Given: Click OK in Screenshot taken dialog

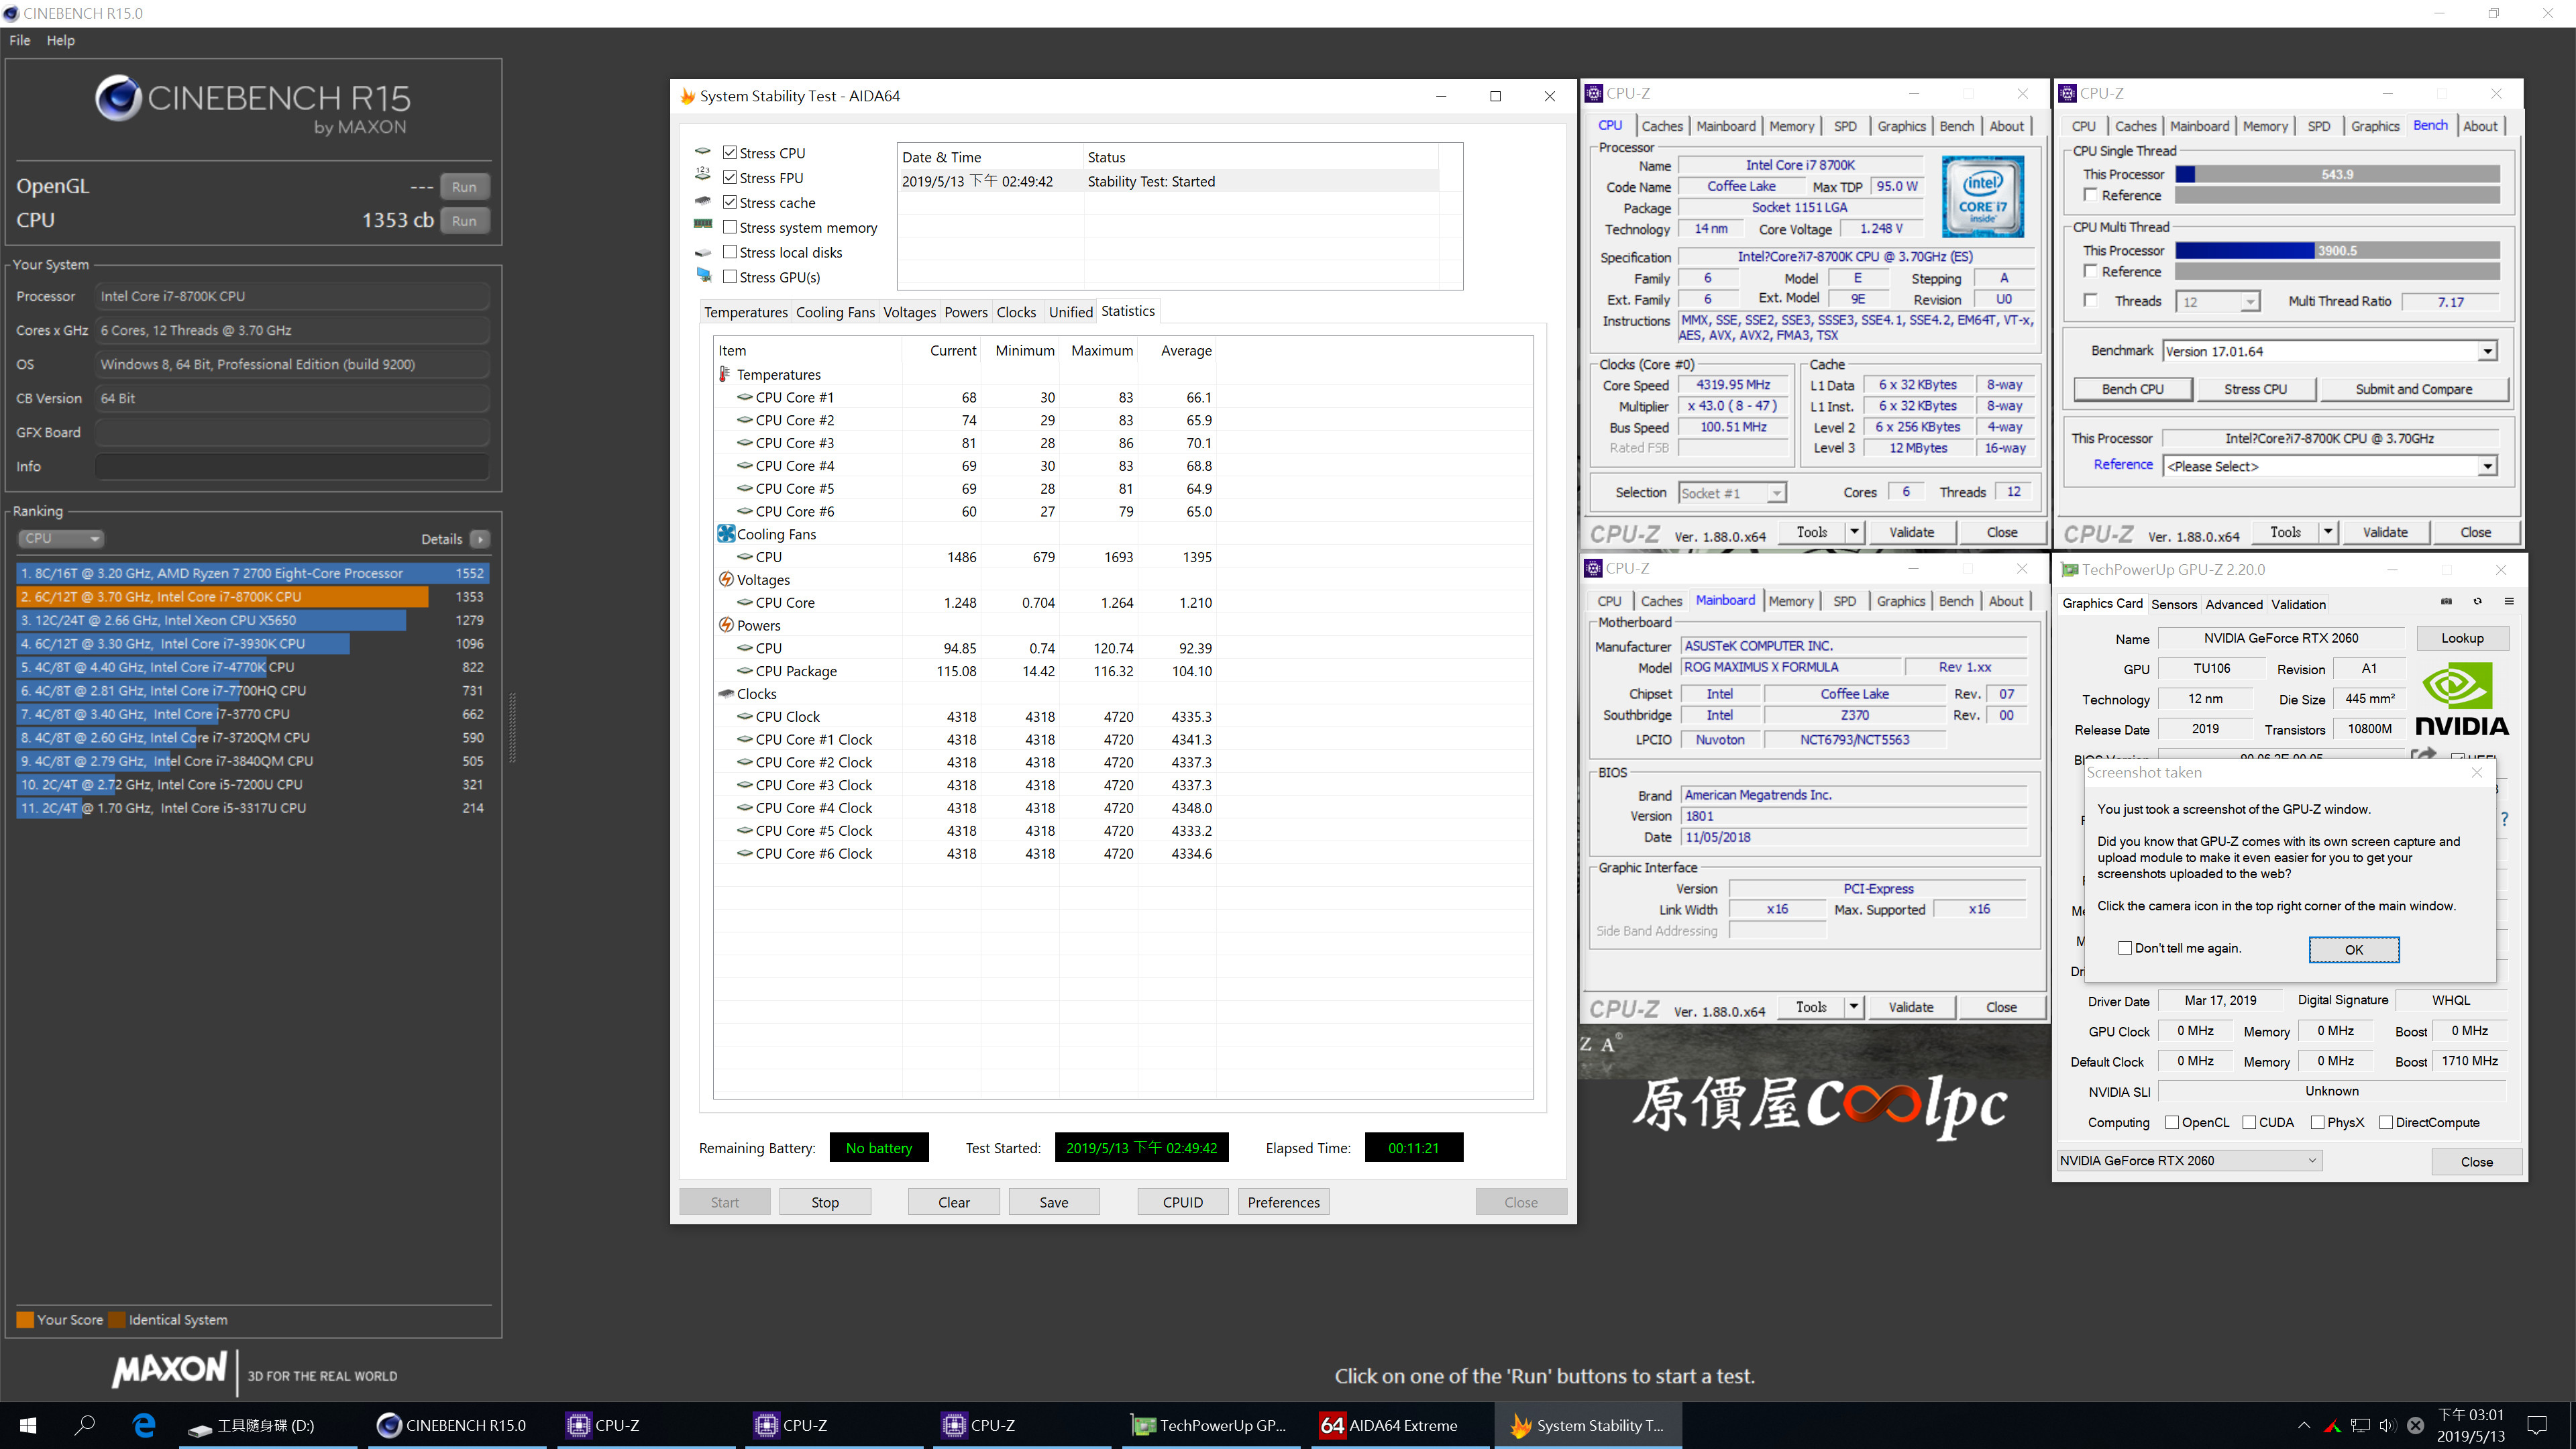Looking at the screenshot, I should pos(2354,950).
